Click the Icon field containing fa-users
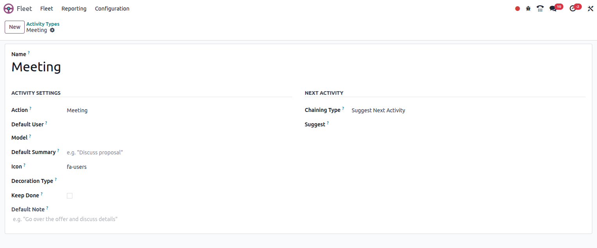597x248 pixels. click(x=178, y=167)
